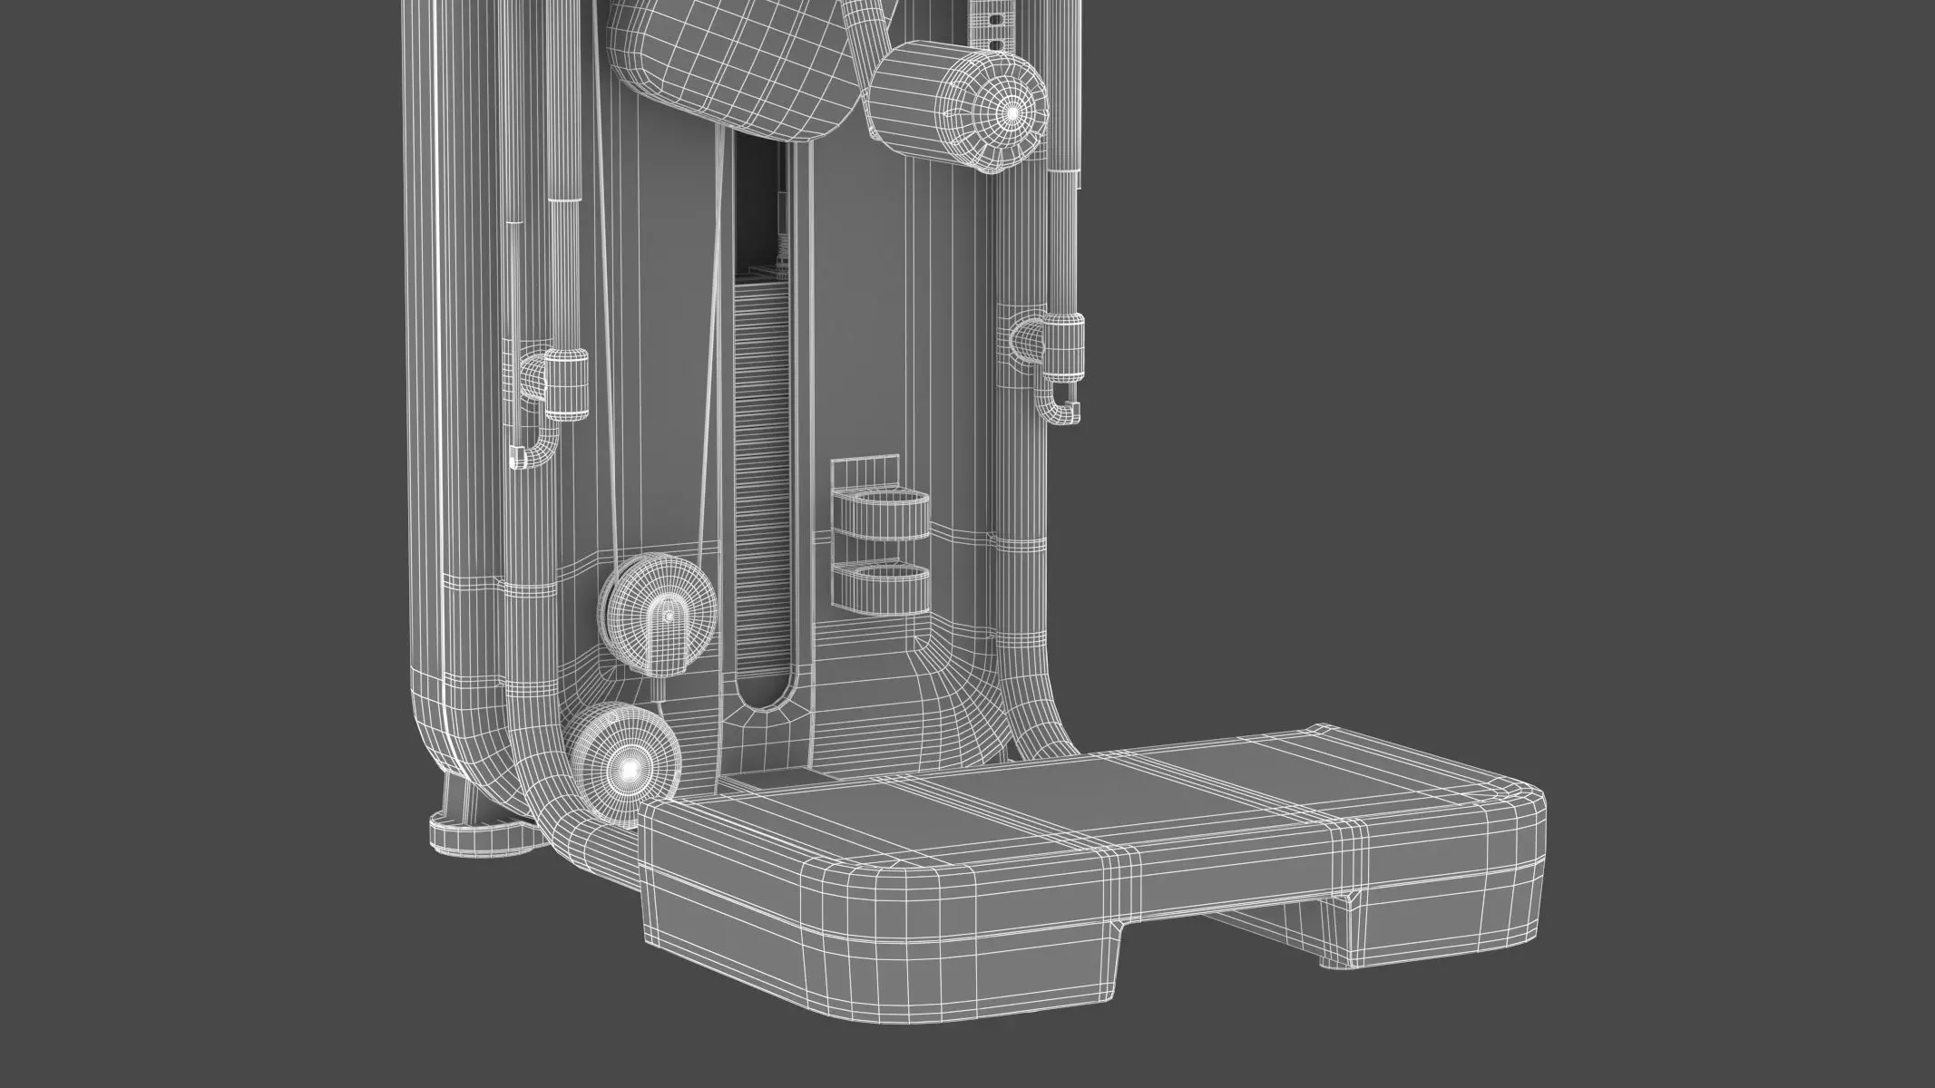
Task: Pick the left handle grip cylinder
Action: [566, 384]
